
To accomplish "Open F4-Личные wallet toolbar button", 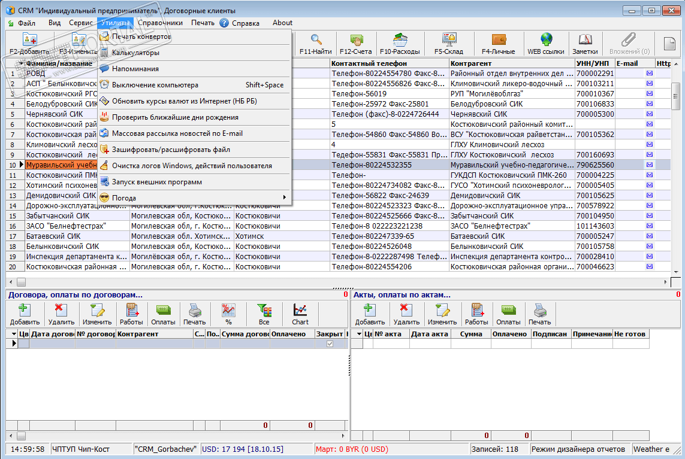I will (498, 44).
